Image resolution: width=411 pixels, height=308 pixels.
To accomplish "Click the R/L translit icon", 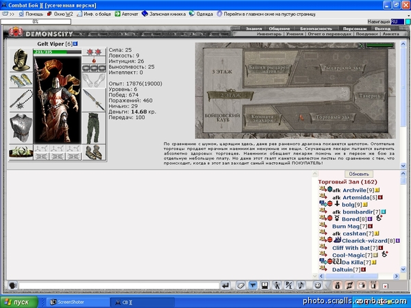I will (289, 285).
